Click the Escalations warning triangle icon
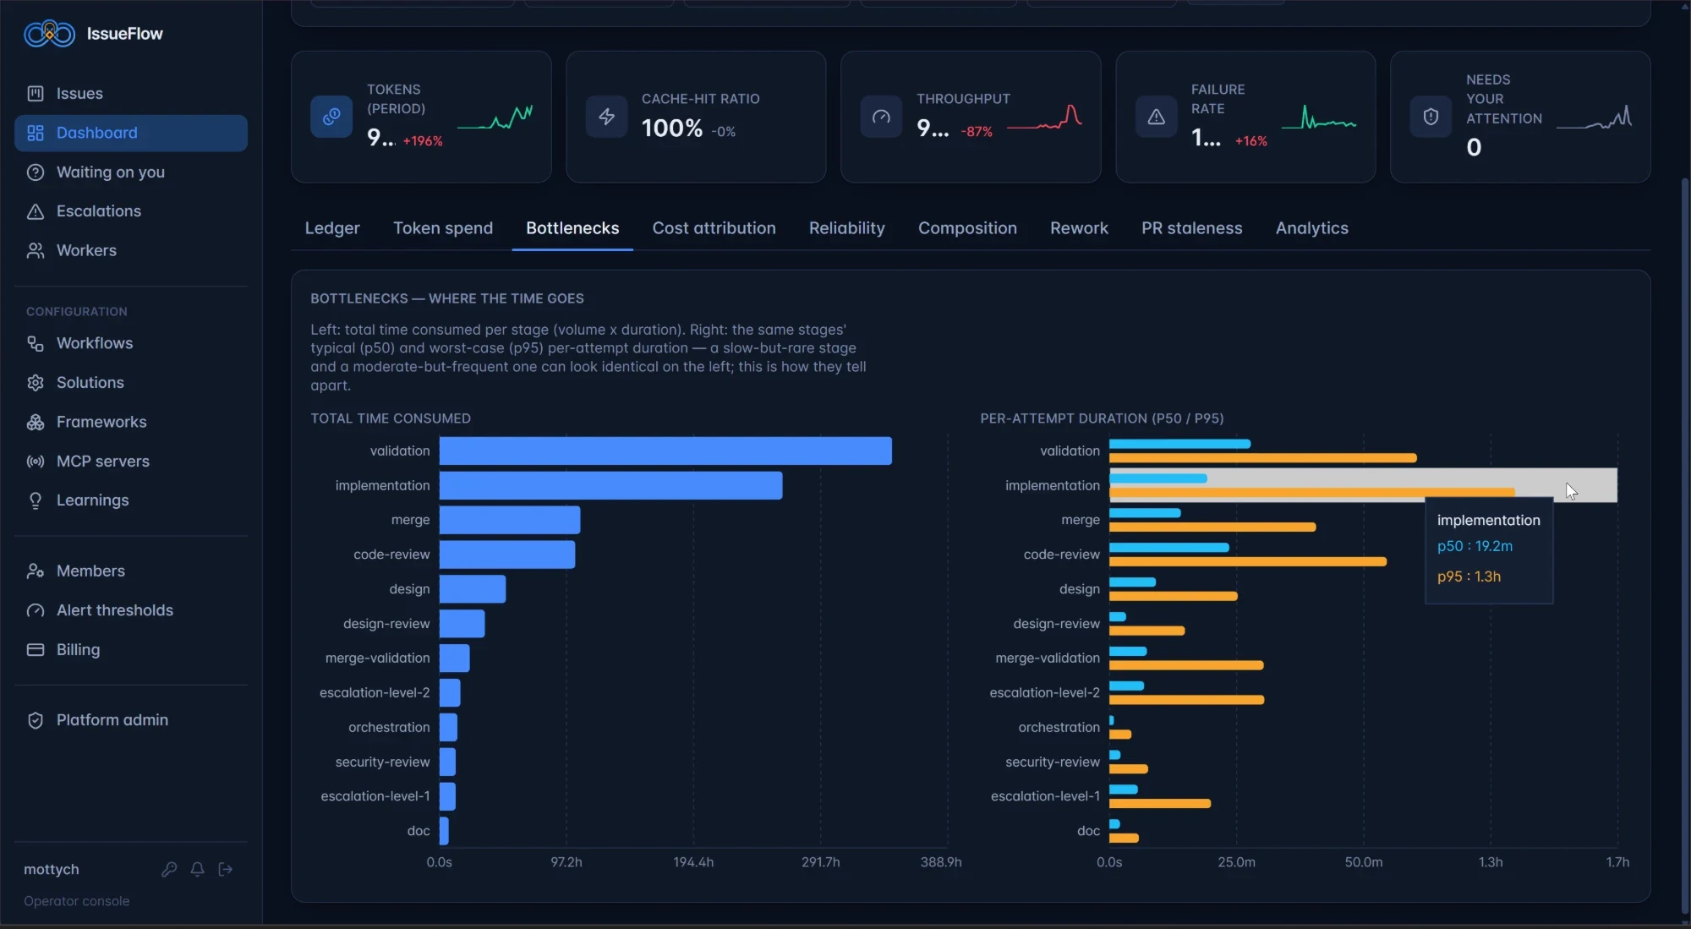 tap(36, 211)
